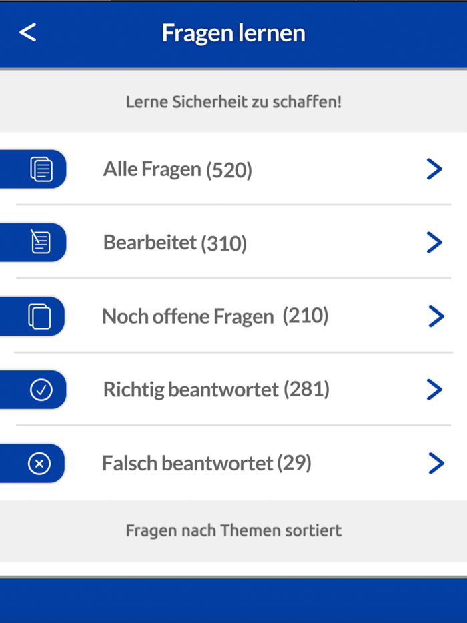Click the Alle Fragen document stack icon
Screen dimensions: 467x623
point(40,169)
